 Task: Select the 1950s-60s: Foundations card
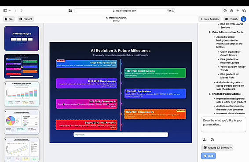tap(87, 64)
